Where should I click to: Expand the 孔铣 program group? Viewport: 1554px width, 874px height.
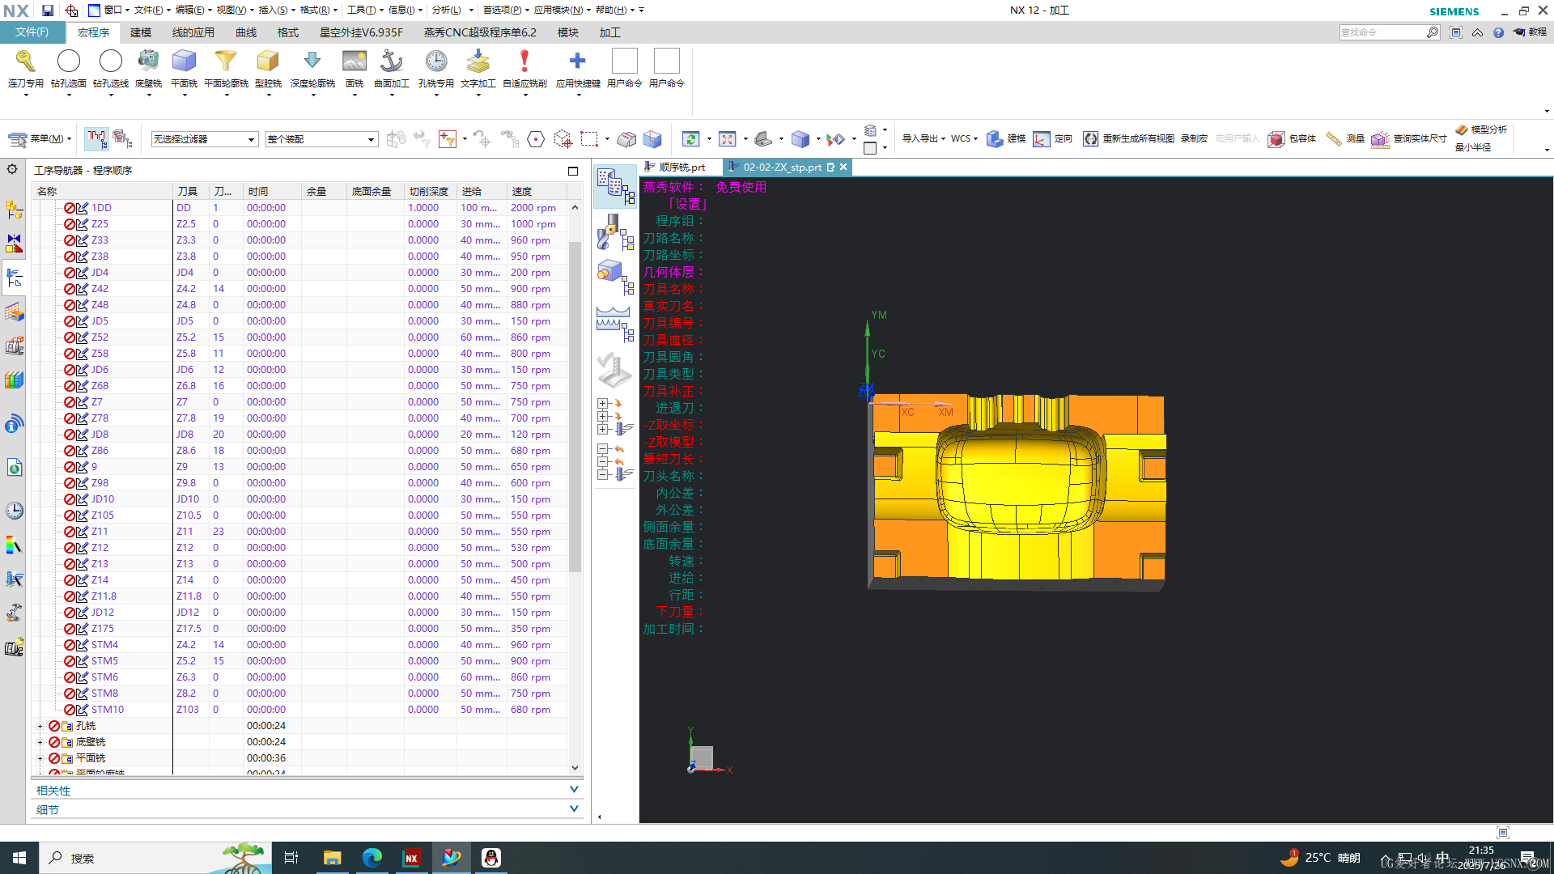(40, 726)
